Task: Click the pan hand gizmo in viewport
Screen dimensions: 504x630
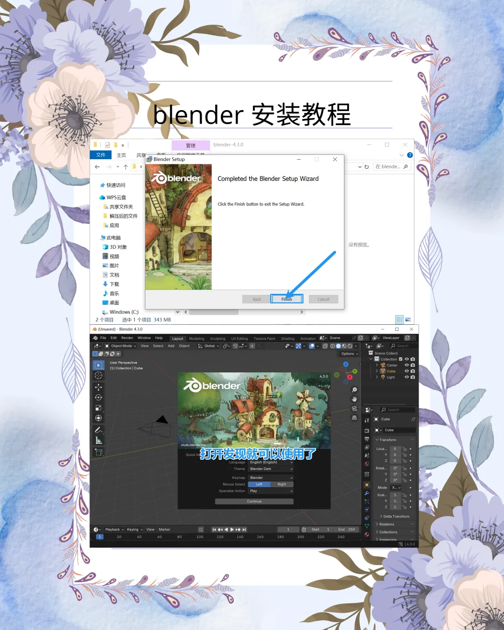Action: [354, 399]
